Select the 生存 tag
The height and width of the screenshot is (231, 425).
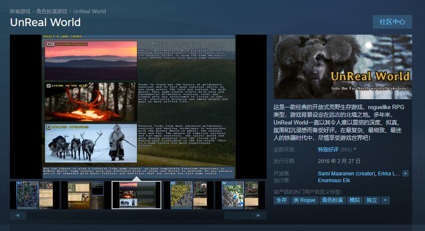point(281,200)
